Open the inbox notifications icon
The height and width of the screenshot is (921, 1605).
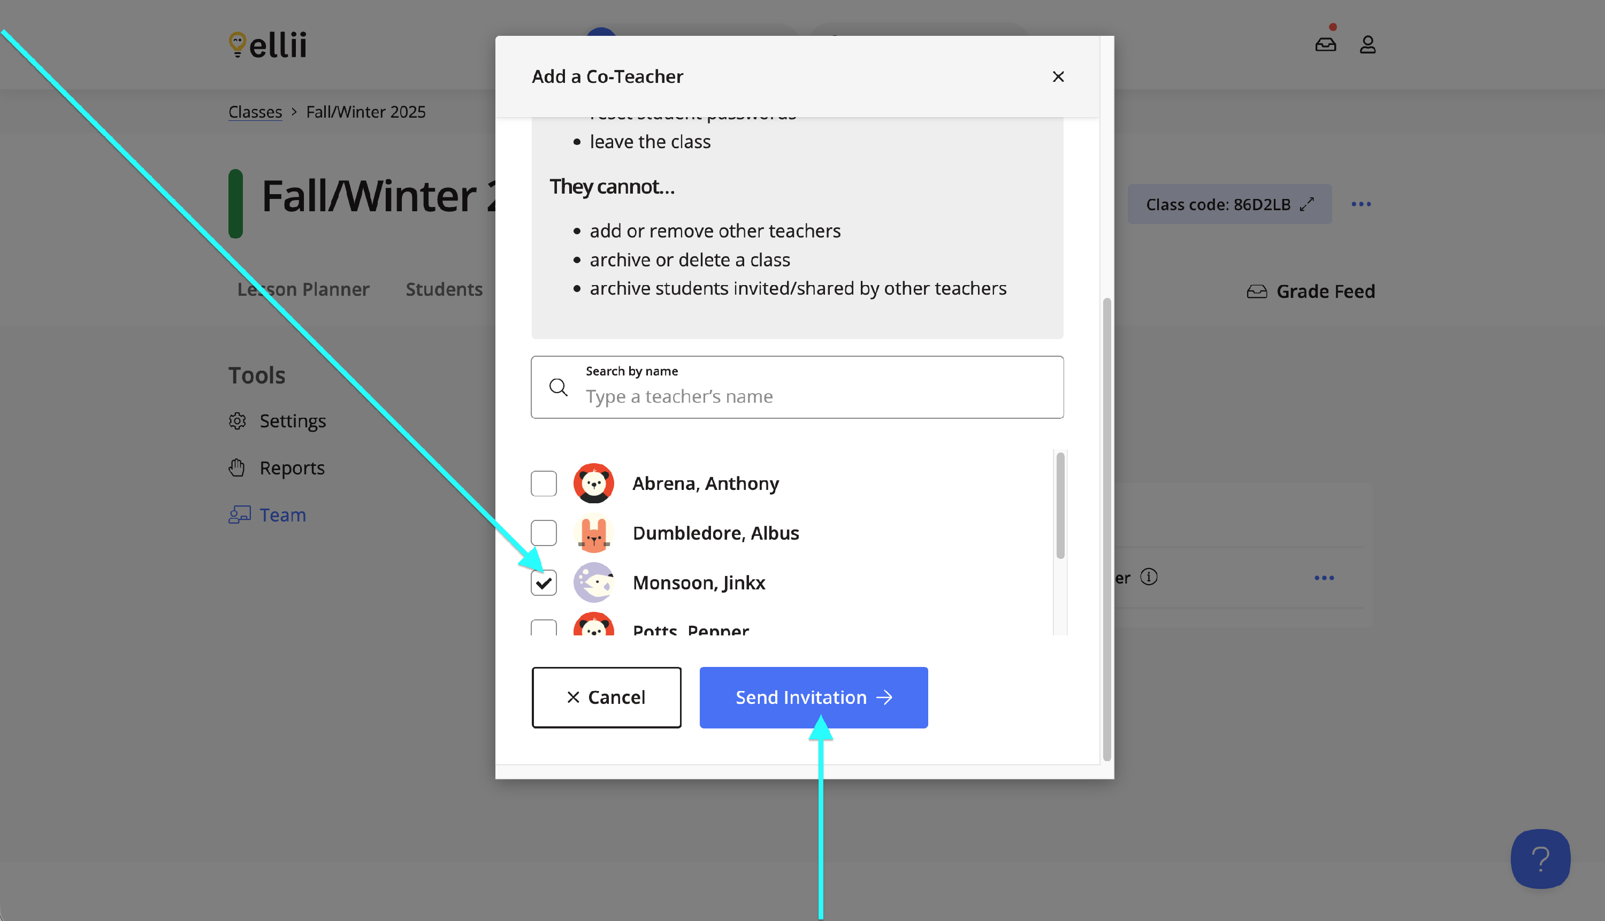point(1325,44)
